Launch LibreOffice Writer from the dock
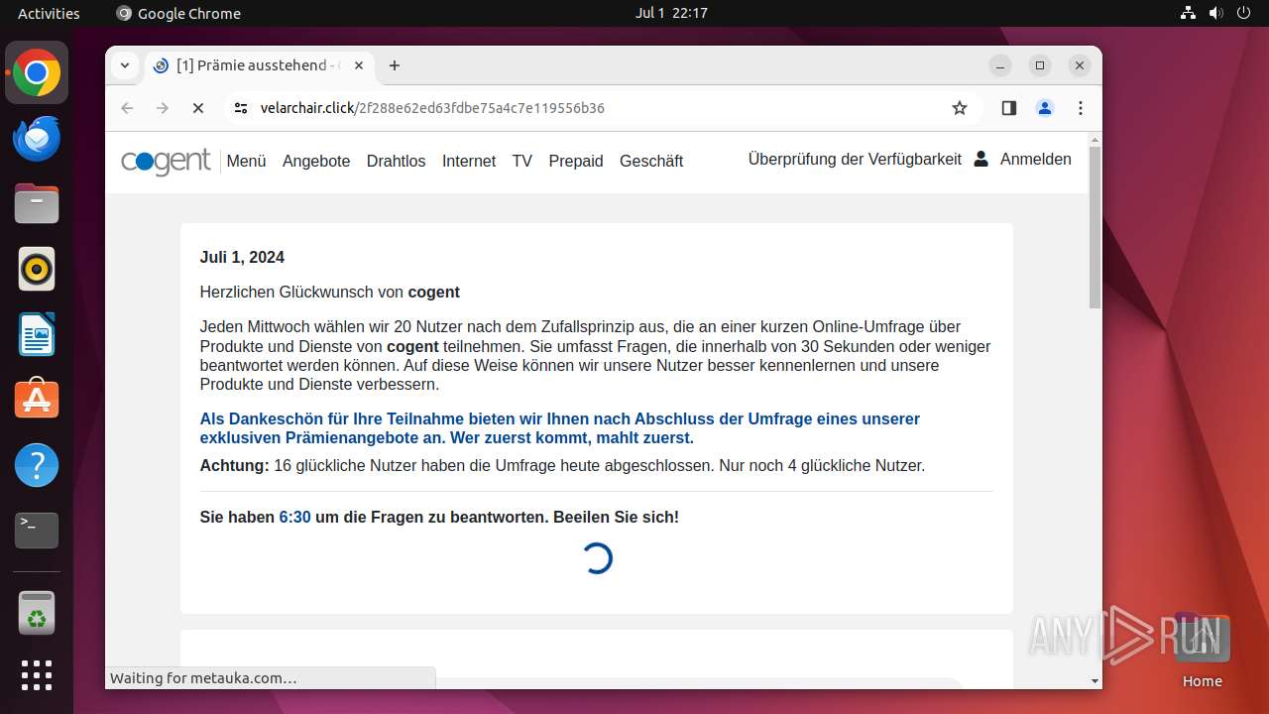This screenshot has width=1269, height=714. coord(37,334)
